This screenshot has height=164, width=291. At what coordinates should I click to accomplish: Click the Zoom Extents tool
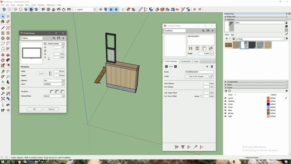click(3, 99)
